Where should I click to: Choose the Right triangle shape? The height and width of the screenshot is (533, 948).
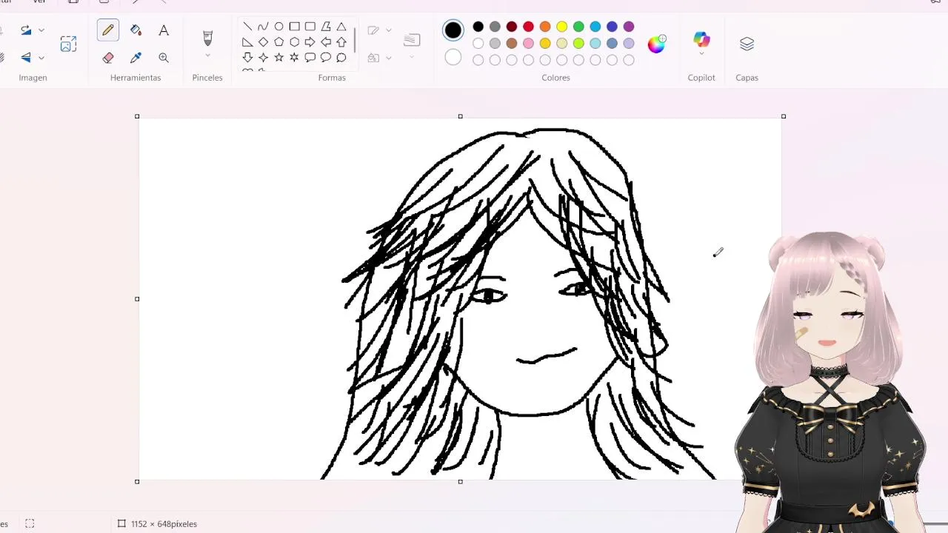coord(247,42)
